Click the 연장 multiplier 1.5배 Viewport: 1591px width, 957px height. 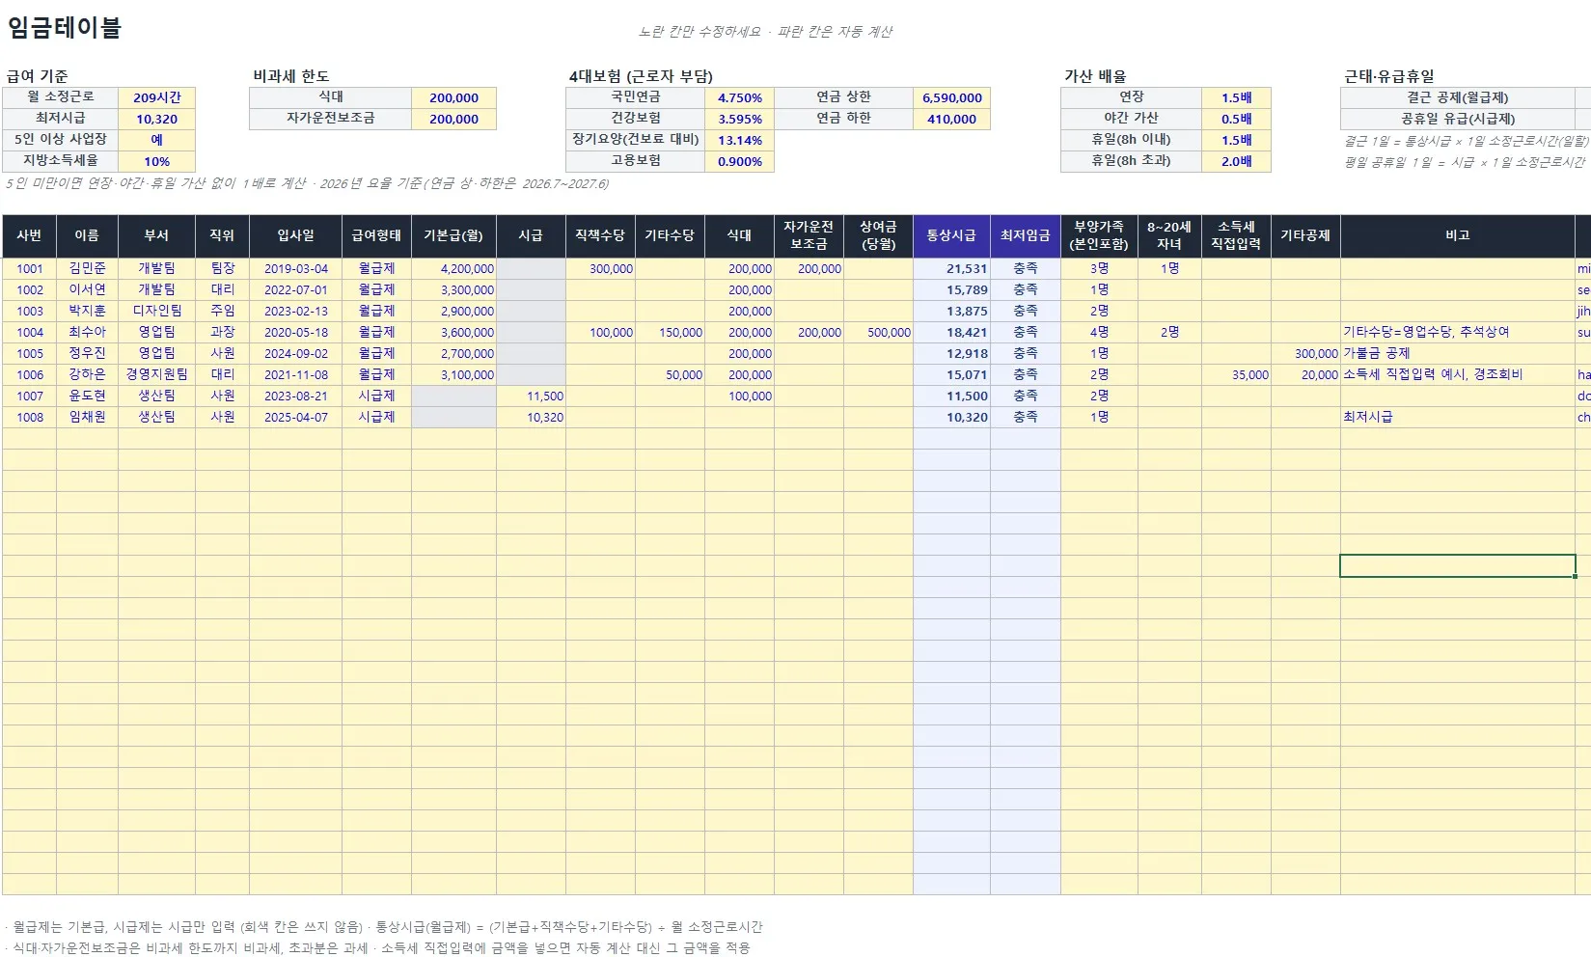(1236, 97)
